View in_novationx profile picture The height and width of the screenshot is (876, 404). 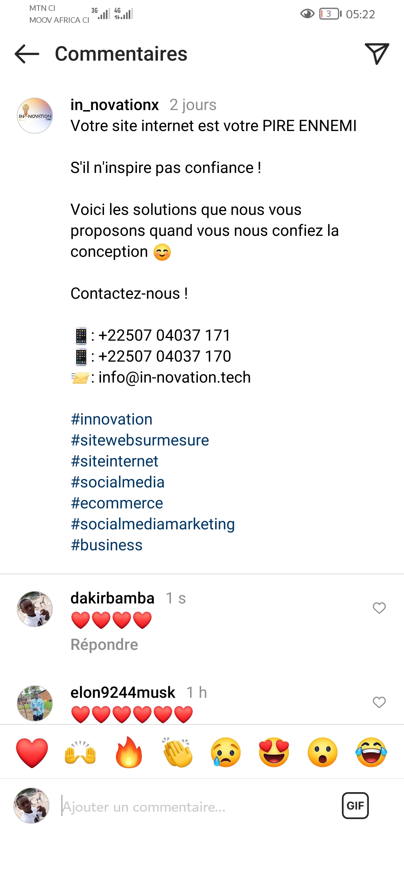pyautogui.click(x=35, y=116)
